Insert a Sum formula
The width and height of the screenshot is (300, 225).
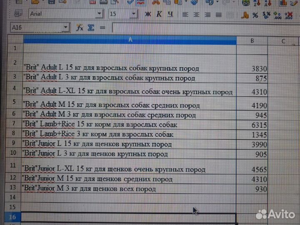point(91,28)
